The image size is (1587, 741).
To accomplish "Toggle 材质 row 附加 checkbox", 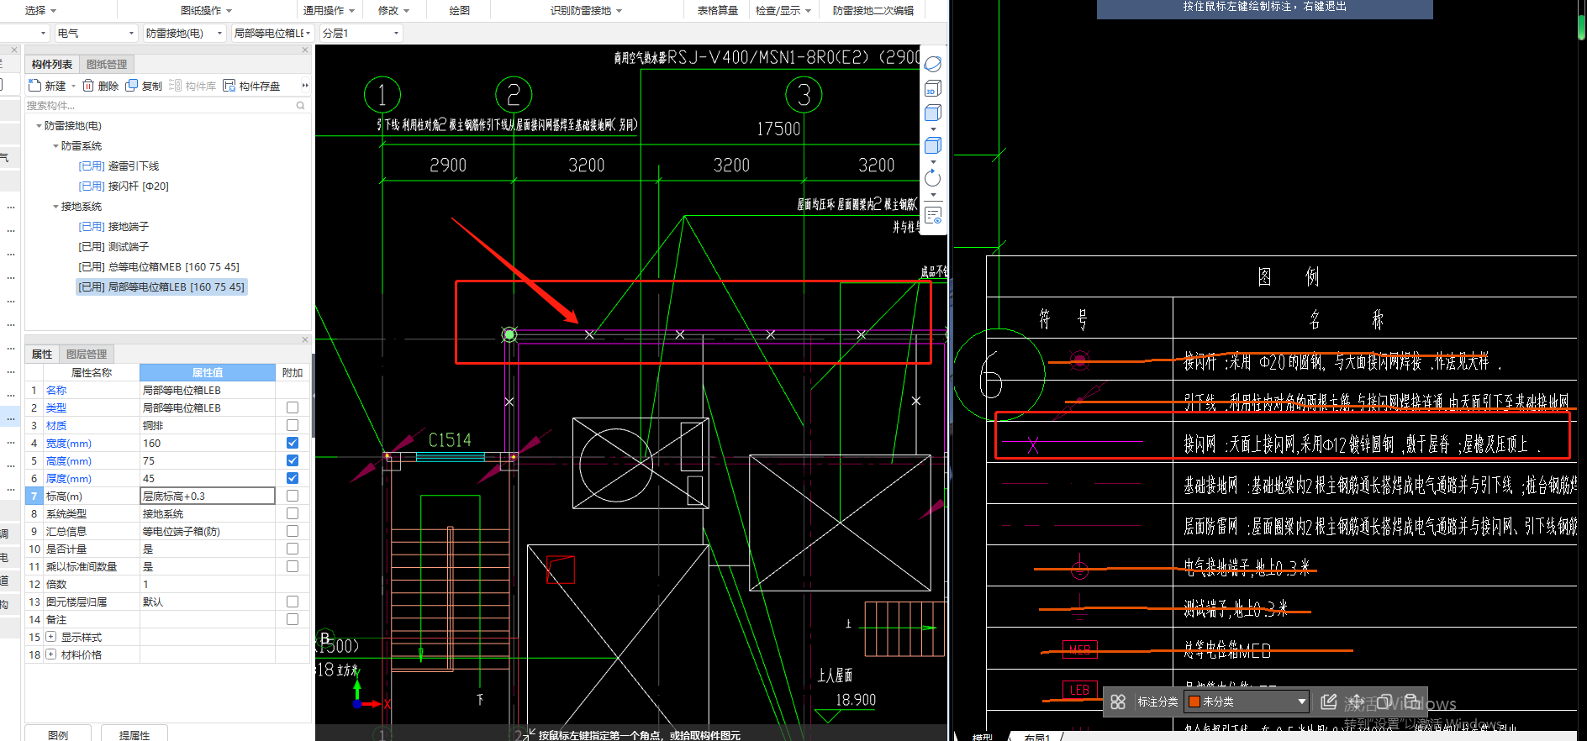I will [x=293, y=425].
